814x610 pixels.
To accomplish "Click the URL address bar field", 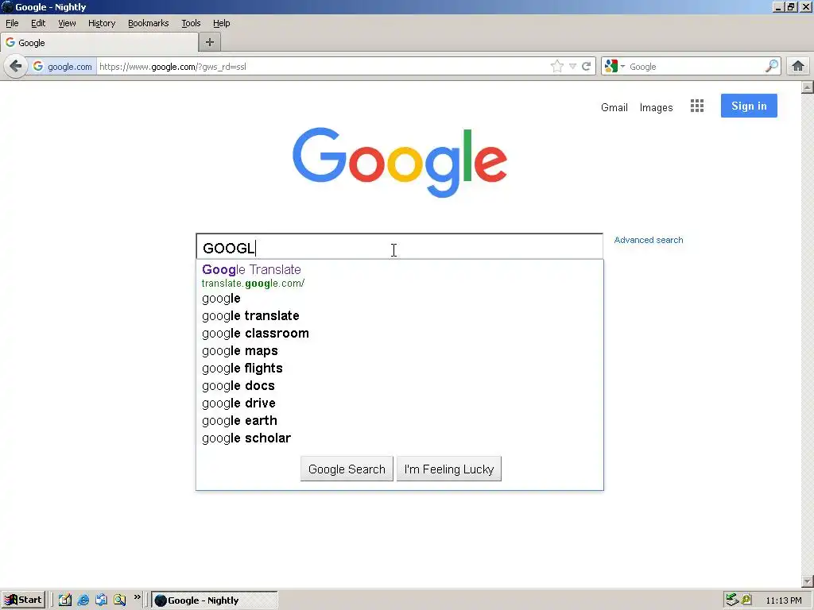I will pos(322,67).
